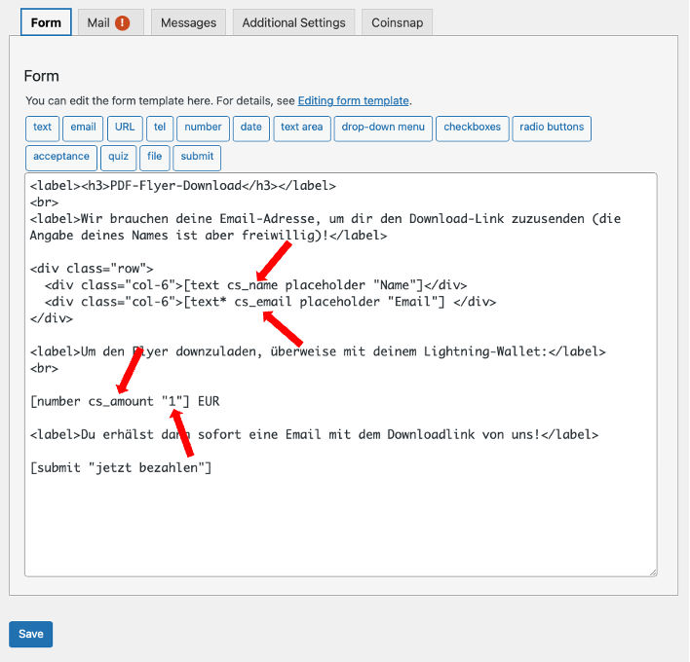Viewport: 690px width, 662px height.
Task: Click the cs_email placeholder "Email" line
Action: click(270, 302)
